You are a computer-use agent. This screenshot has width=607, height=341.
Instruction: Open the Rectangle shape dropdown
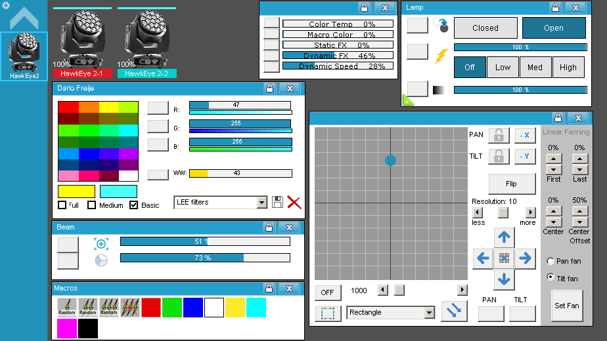click(x=429, y=312)
